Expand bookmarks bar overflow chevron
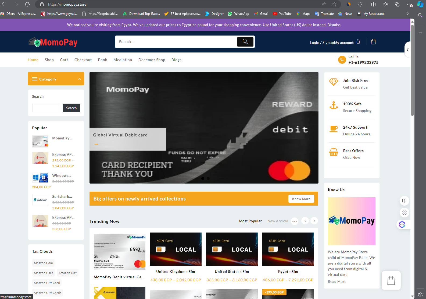Image resolution: width=426 pixels, height=299 pixels. pyautogui.click(x=407, y=14)
